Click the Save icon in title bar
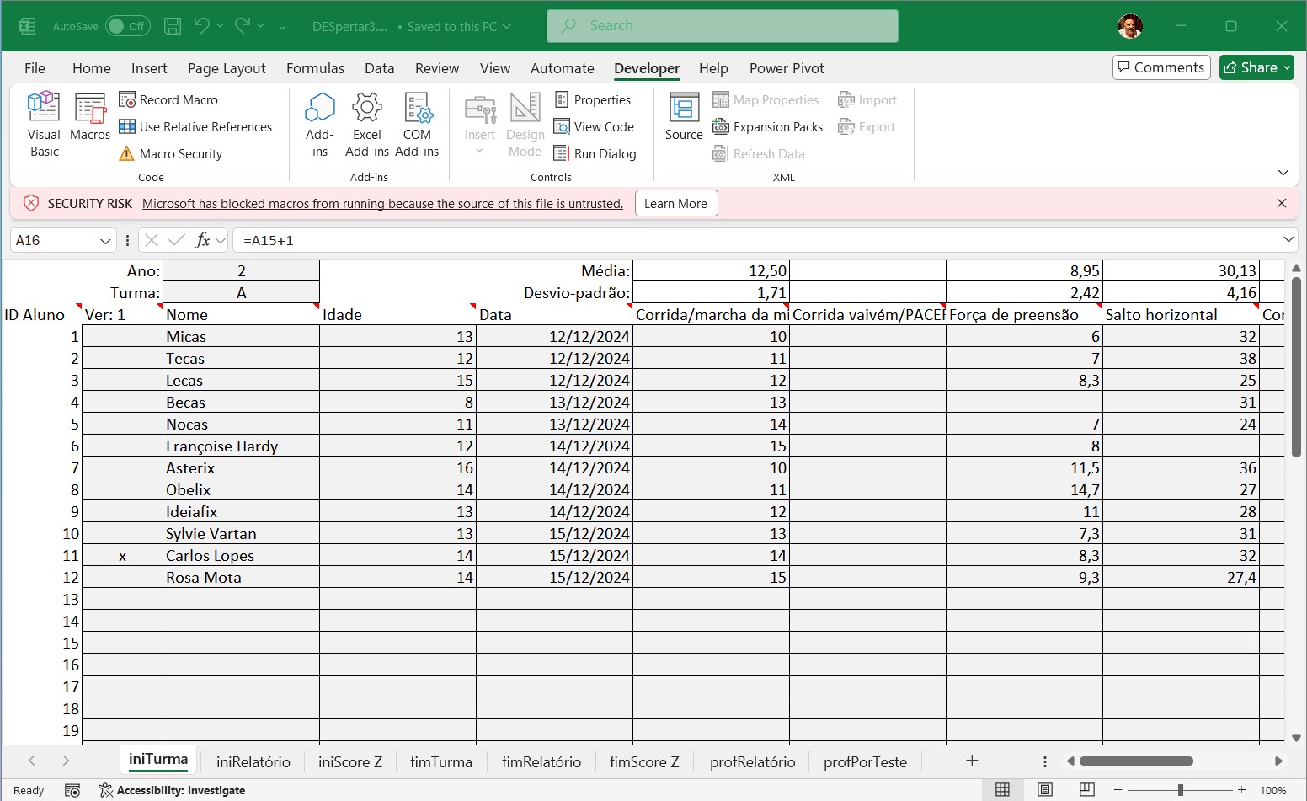Image resolution: width=1307 pixels, height=801 pixels. pyautogui.click(x=173, y=26)
